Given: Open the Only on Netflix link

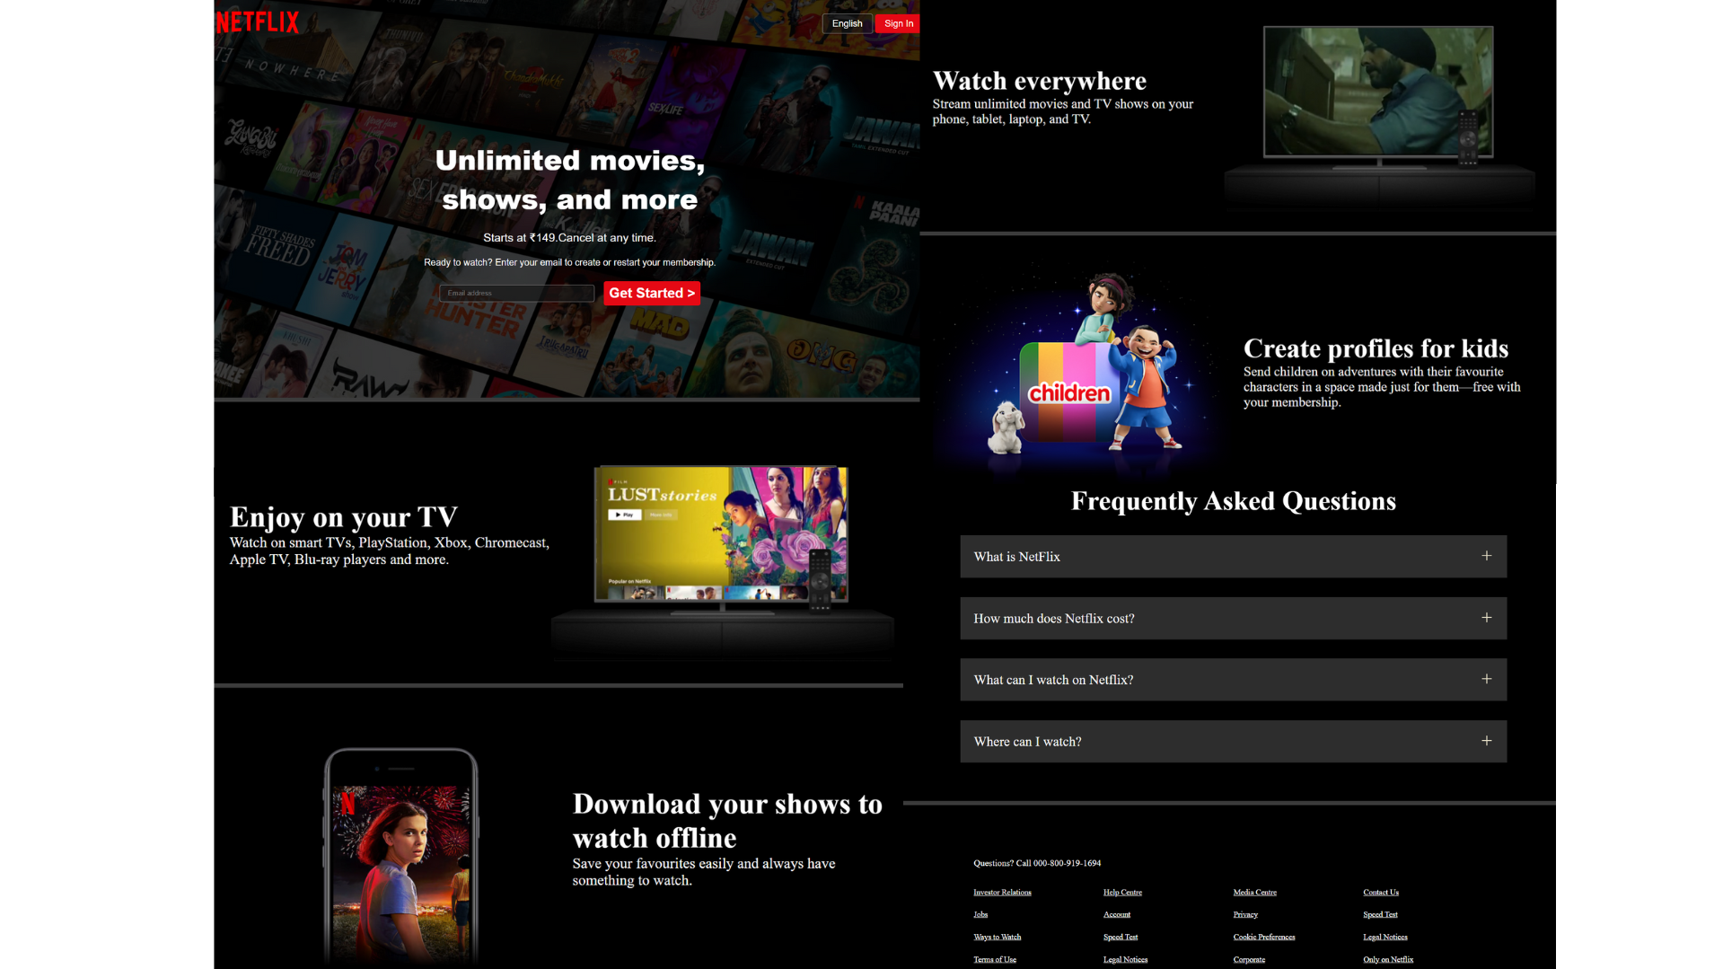Looking at the screenshot, I should click(1388, 959).
